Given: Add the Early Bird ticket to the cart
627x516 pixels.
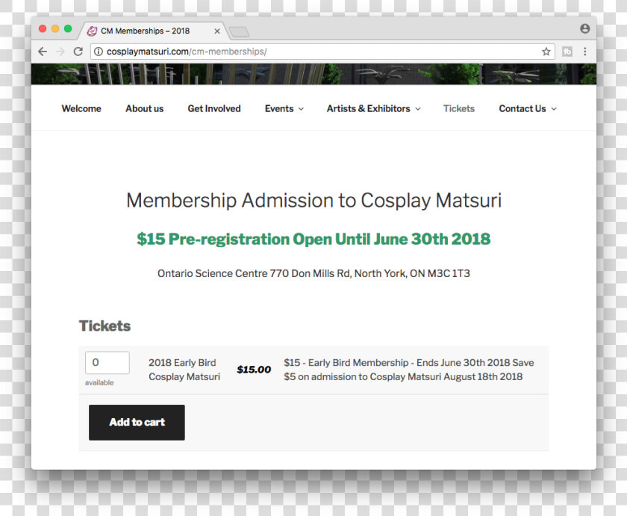Looking at the screenshot, I should point(137,423).
